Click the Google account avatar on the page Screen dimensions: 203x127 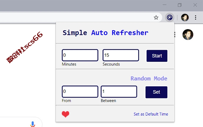point(188,35)
